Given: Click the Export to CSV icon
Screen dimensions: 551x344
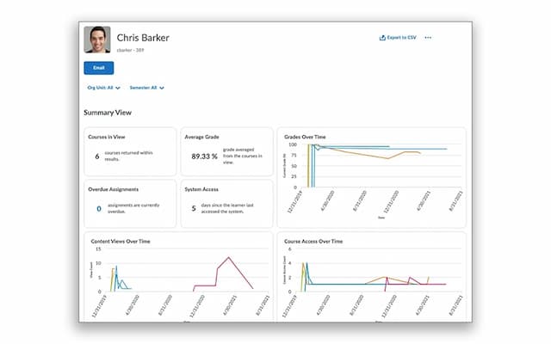Looking at the screenshot, I should pos(382,38).
